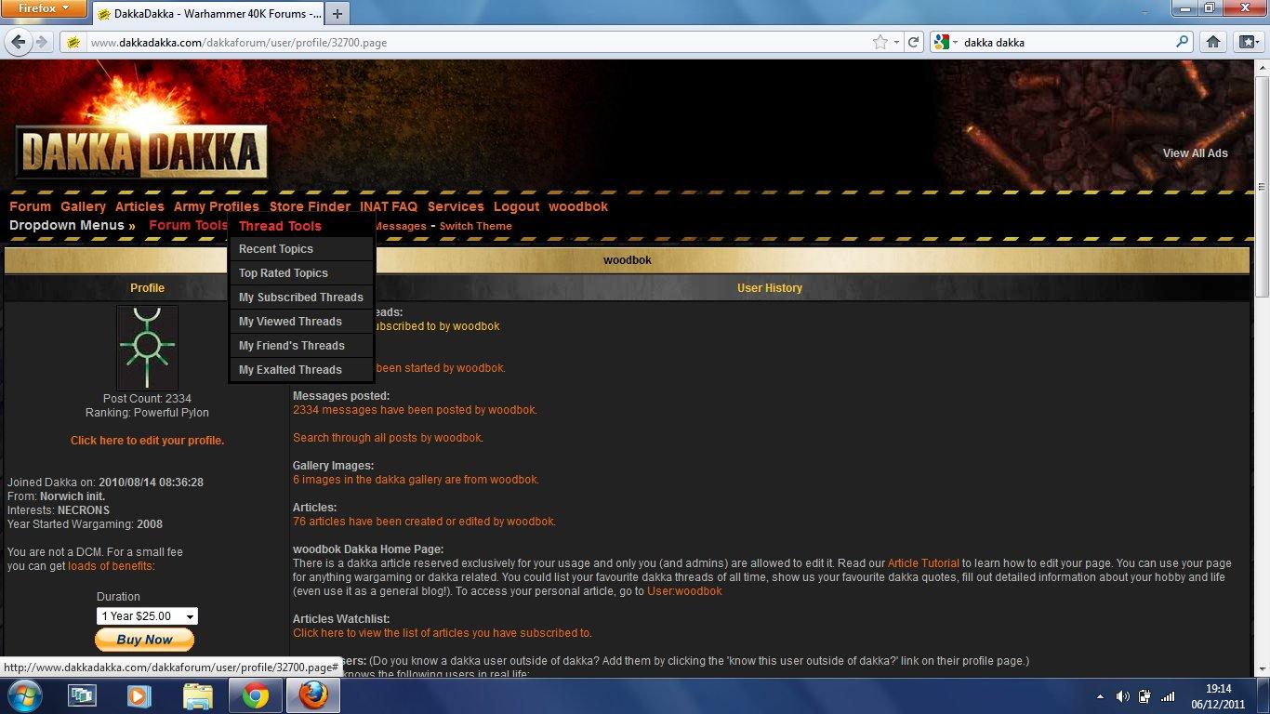Open a new tab with plus button

tap(337, 13)
